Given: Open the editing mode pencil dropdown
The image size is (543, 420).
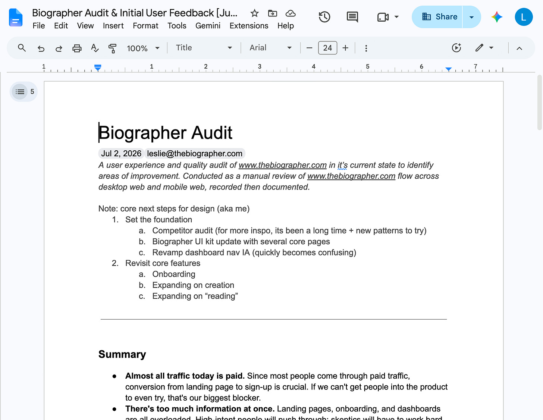Looking at the screenshot, I should 484,48.
